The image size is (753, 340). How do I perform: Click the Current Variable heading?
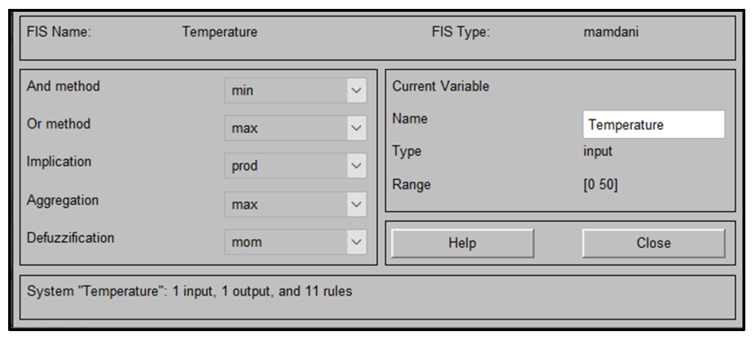(x=440, y=86)
